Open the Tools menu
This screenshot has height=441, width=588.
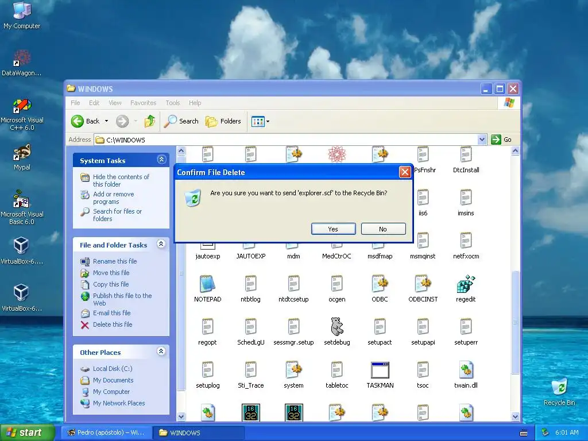pos(173,103)
